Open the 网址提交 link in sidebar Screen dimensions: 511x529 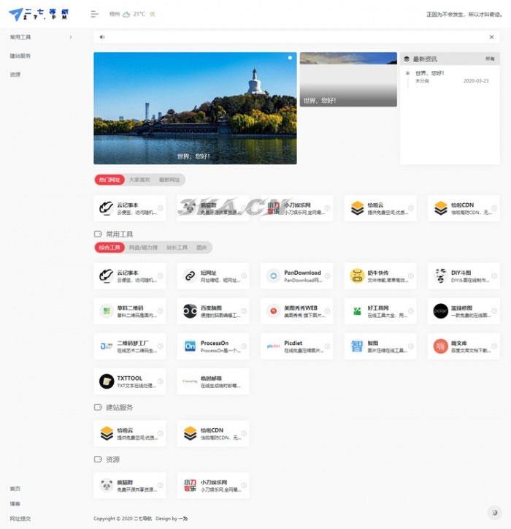[x=20, y=518]
